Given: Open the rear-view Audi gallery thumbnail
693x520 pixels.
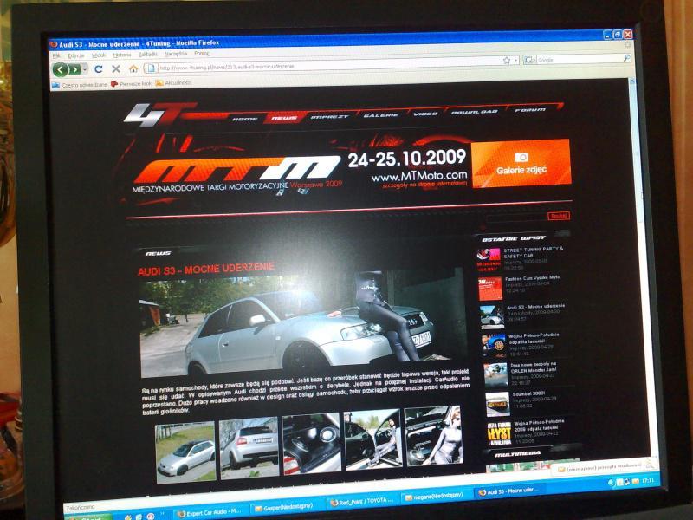Looking at the screenshot, I should coord(249,447).
